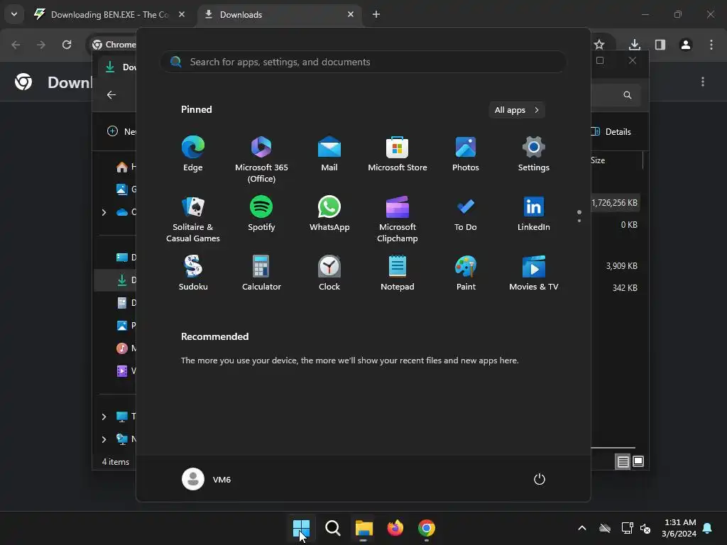Reload the page in Chrome

click(x=67, y=45)
